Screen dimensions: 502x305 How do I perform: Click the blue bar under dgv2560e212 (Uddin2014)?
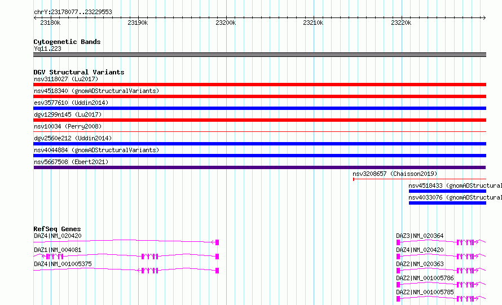tap(259, 144)
